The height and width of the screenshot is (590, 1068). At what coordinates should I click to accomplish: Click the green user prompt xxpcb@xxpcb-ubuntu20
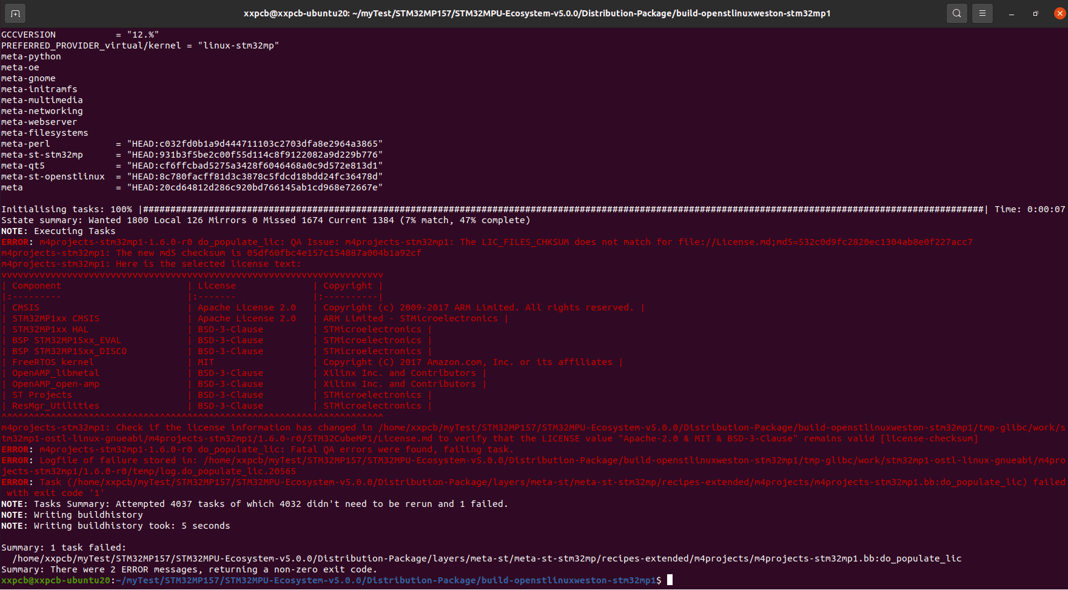55,580
